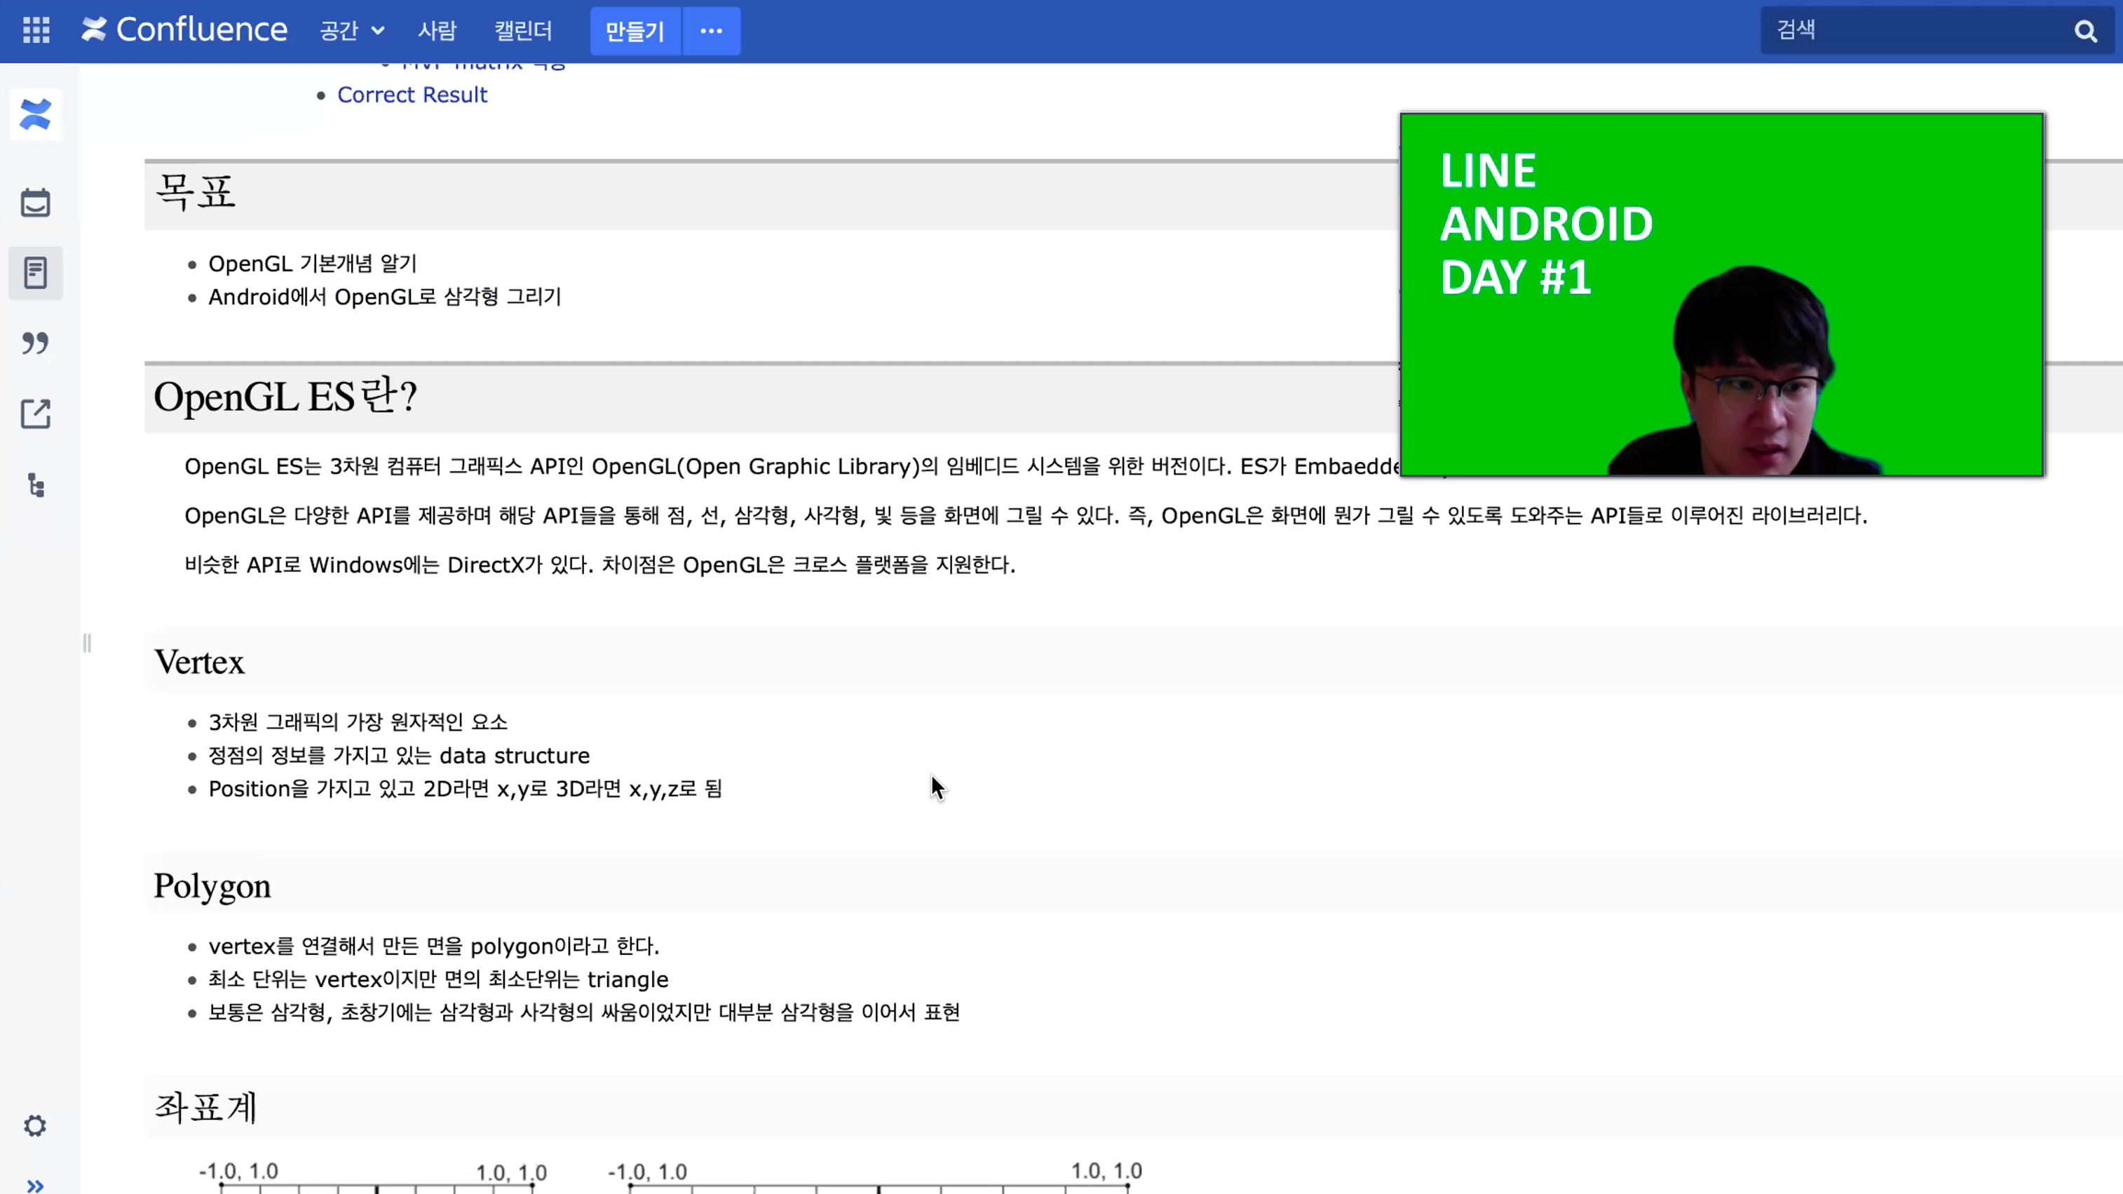Click the Polygon heading

212,887
